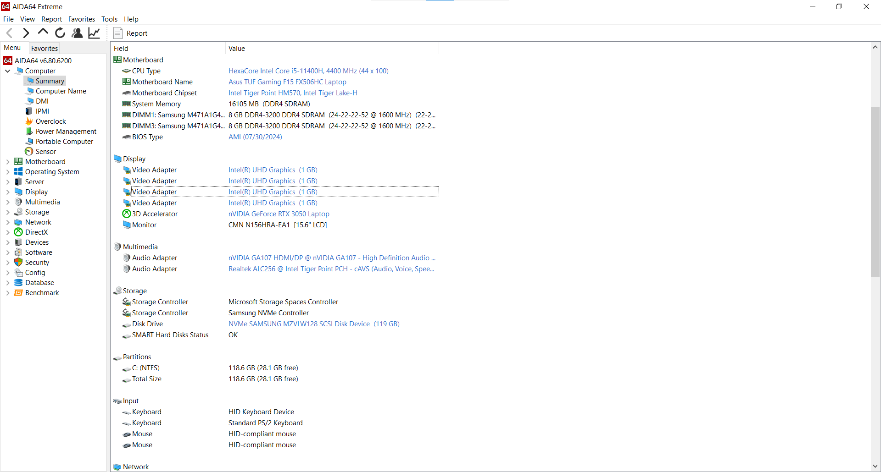Collapse the Computer tree node
The image size is (881, 472).
pyautogui.click(x=8, y=71)
